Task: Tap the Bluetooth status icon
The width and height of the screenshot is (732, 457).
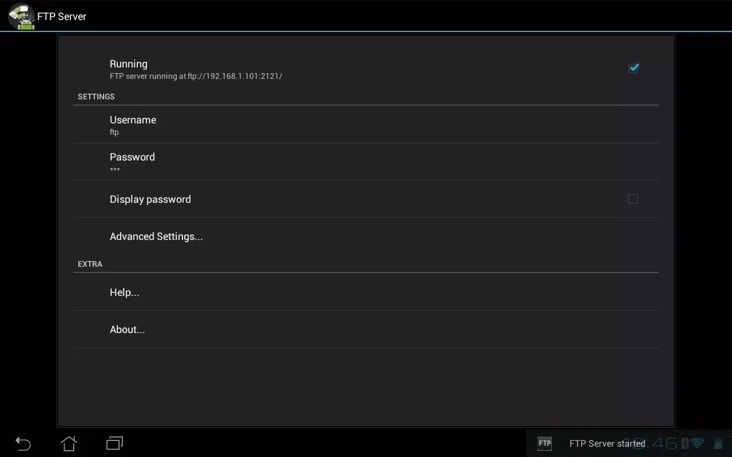Action: 685,443
